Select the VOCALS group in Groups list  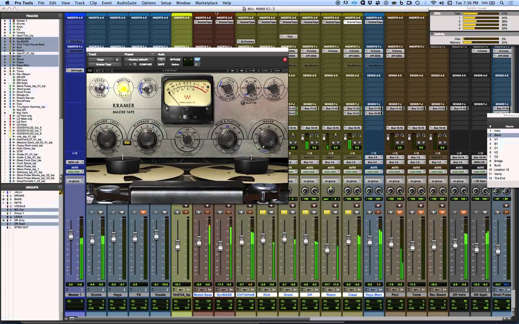(x=20, y=206)
